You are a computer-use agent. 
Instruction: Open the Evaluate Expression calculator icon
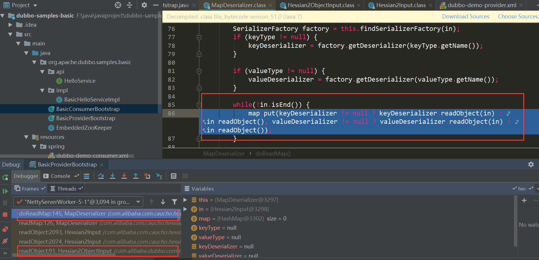[174, 176]
